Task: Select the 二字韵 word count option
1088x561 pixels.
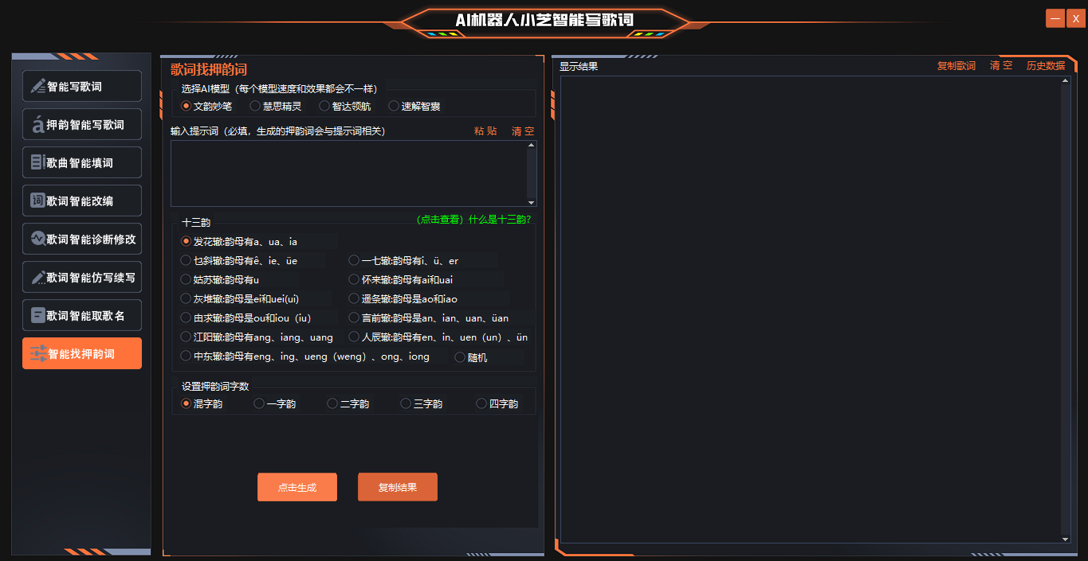Action: coord(332,403)
